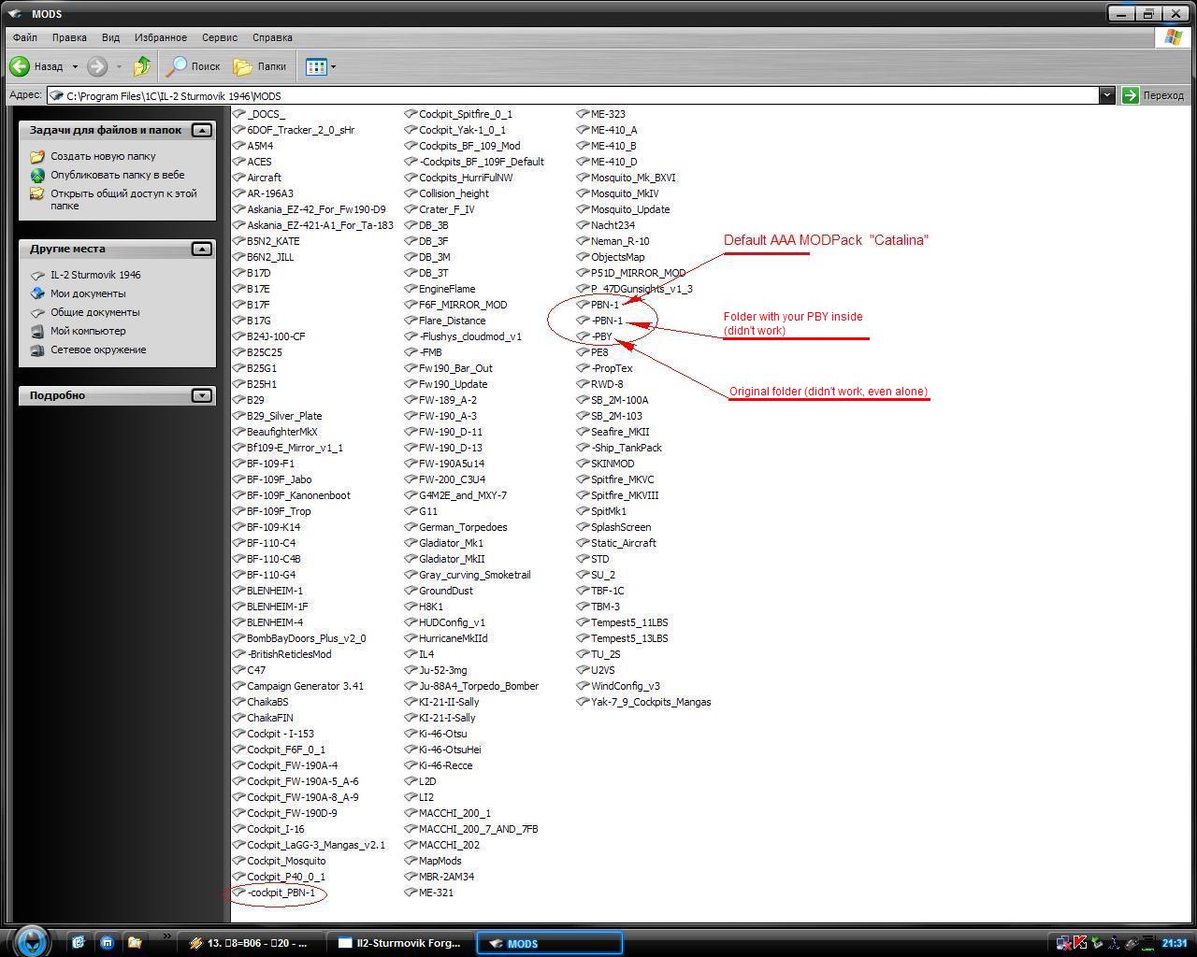The width and height of the screenshot is (1197, 957).
Task: Open the Справка menu
Action: tap(272, 37)
